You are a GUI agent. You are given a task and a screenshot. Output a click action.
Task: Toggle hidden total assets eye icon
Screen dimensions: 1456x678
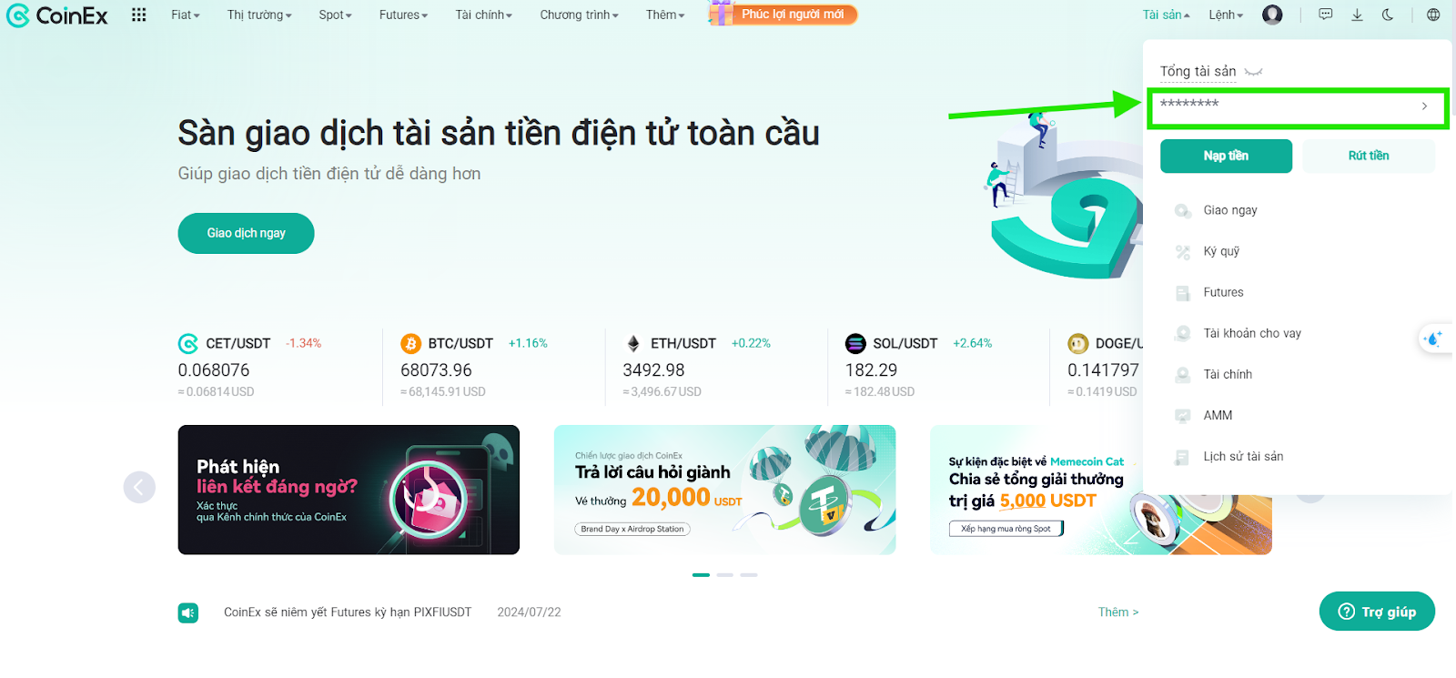pyautogui.click(x=1253, y=72)
